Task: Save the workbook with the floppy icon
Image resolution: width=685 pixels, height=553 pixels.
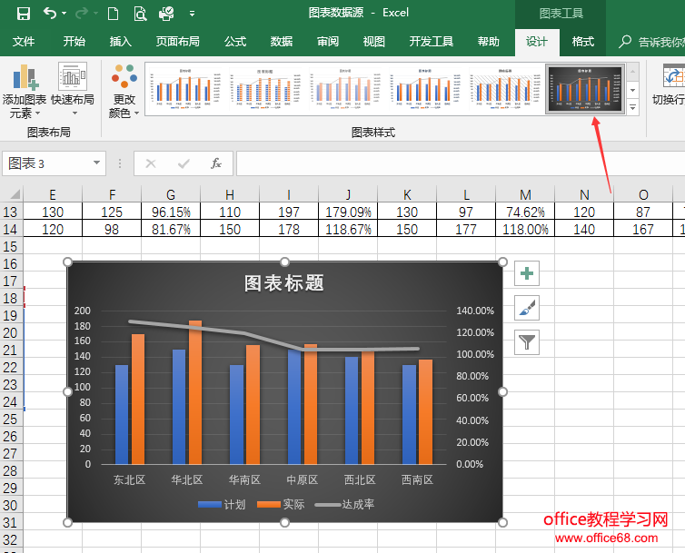Action: (x=23, y=14)
